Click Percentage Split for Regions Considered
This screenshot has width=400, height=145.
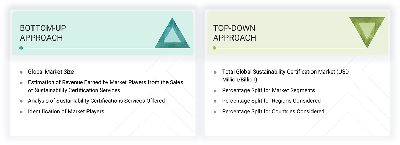[271, 101]
